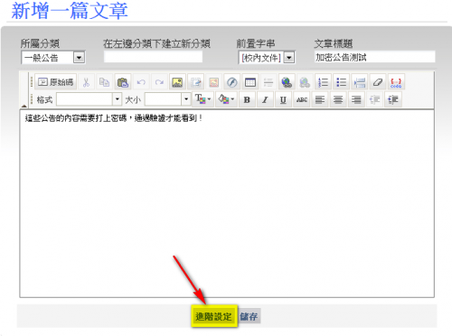Expand the 大小 font size dropdown
This screenshot has height=336, width=452.
pos(186,99)
